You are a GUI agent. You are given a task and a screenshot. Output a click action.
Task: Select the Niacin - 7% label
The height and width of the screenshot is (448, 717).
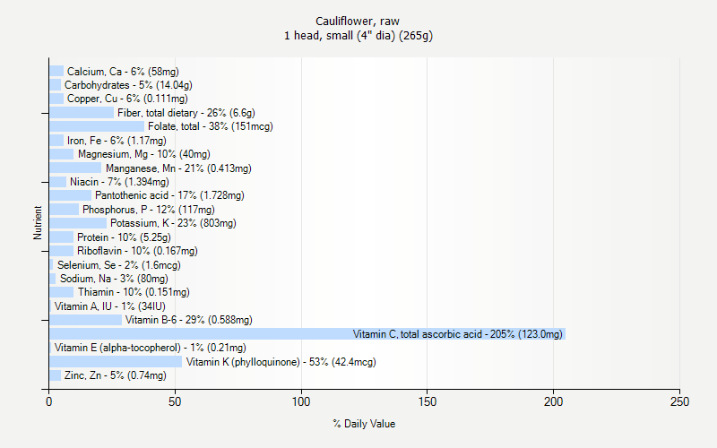(x=119, y=182)
